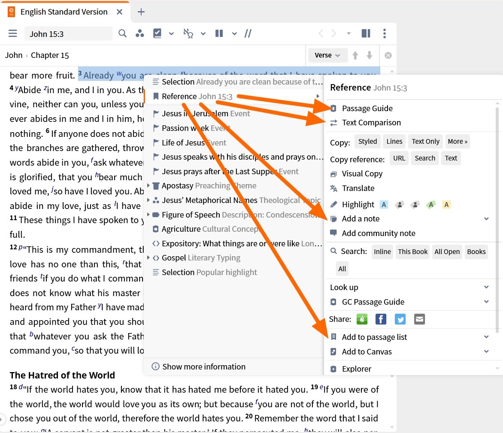Open the panel hamburger menu

click(12, 33)
